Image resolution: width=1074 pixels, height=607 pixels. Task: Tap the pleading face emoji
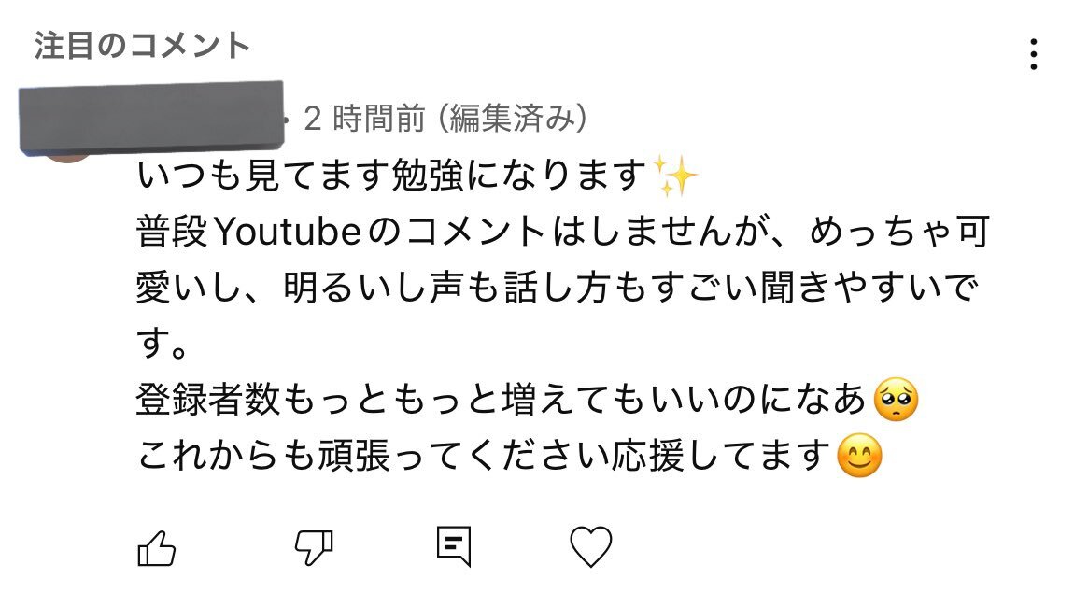(x=895, y=402)
